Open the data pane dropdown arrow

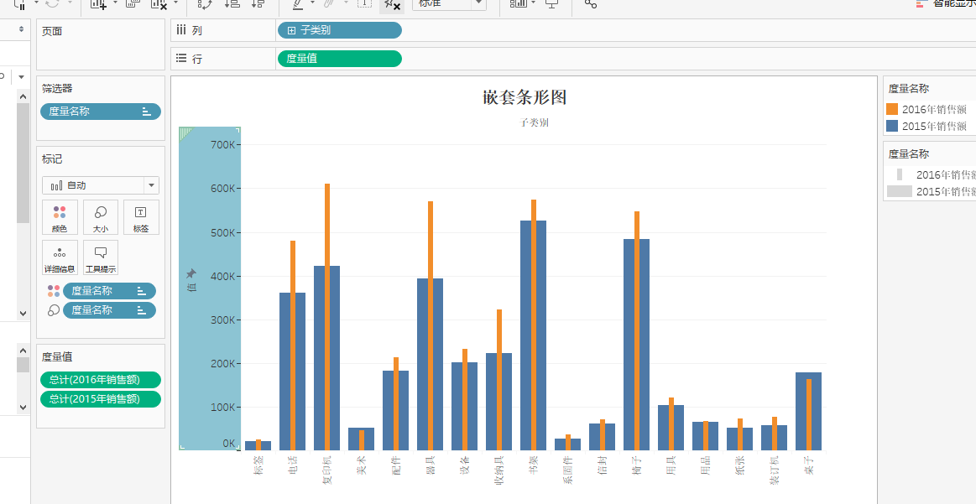(x=22, y=77)
